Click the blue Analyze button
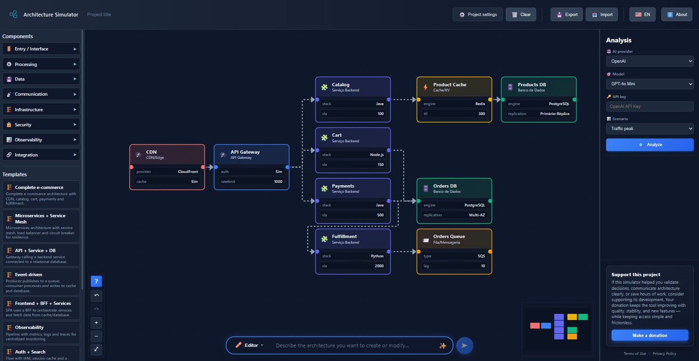699x361 pixels. (650, 145)
